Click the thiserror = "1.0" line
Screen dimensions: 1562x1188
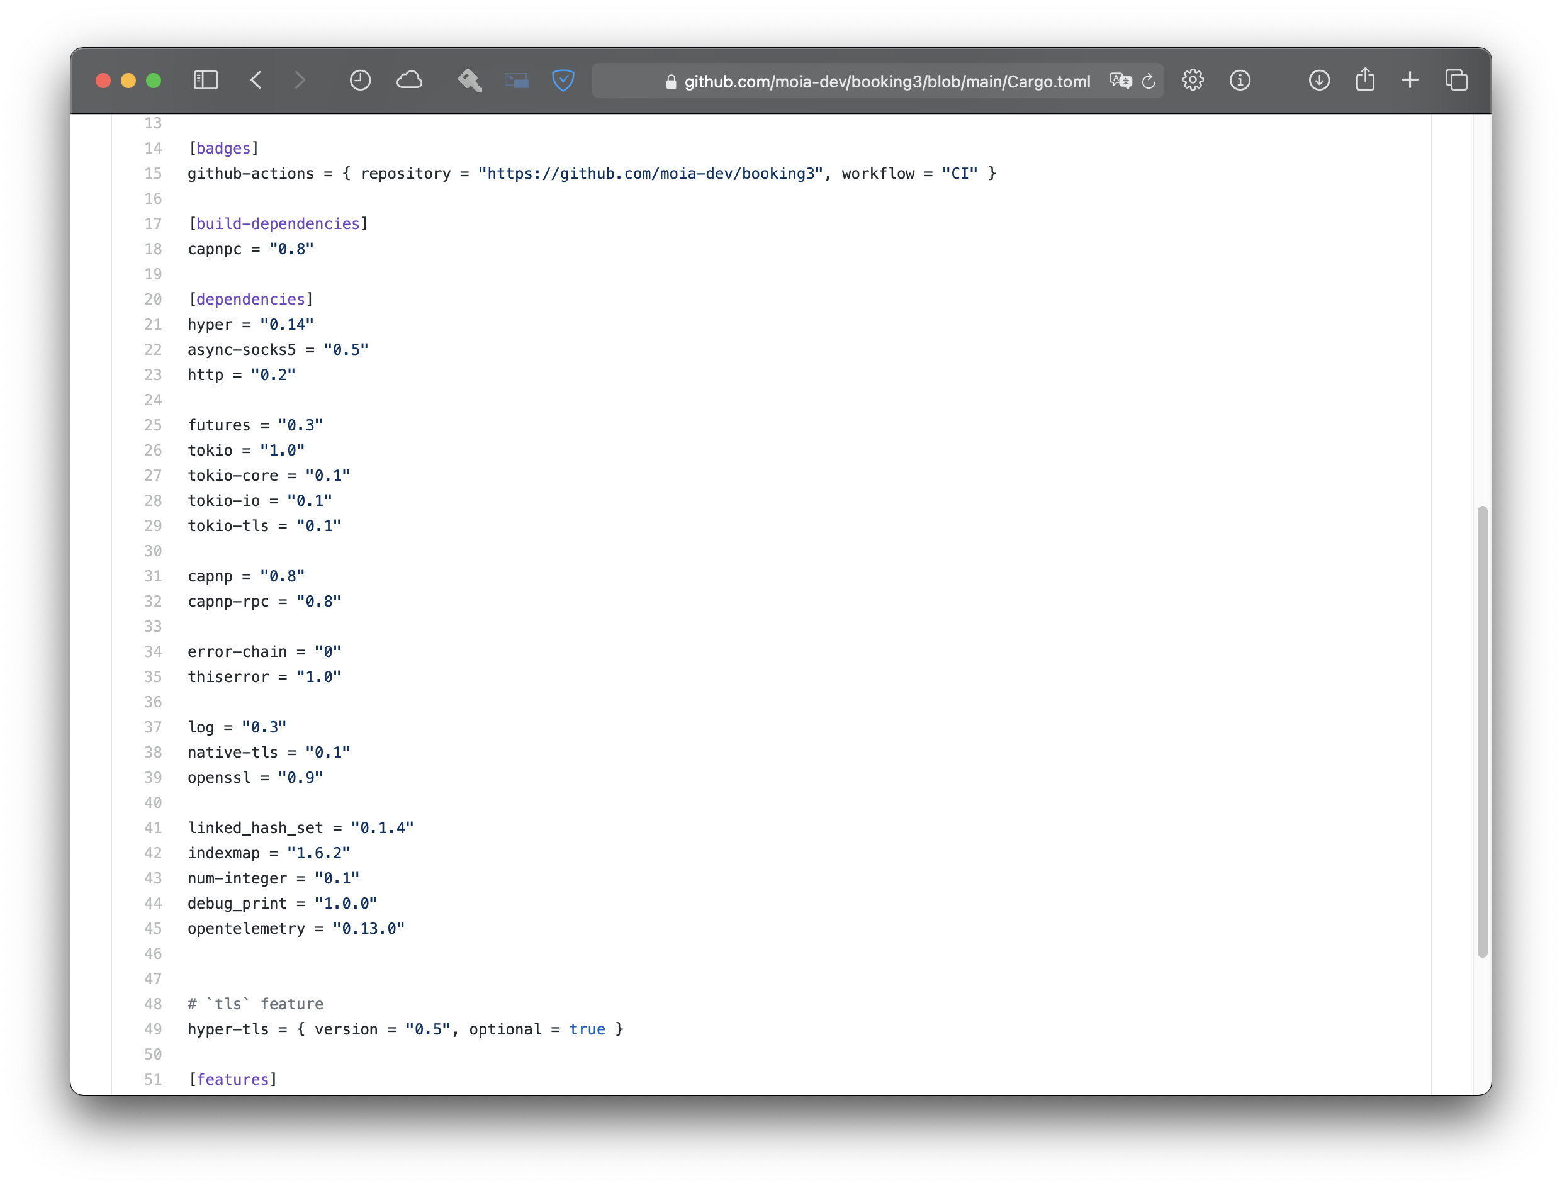pos(264,676)
